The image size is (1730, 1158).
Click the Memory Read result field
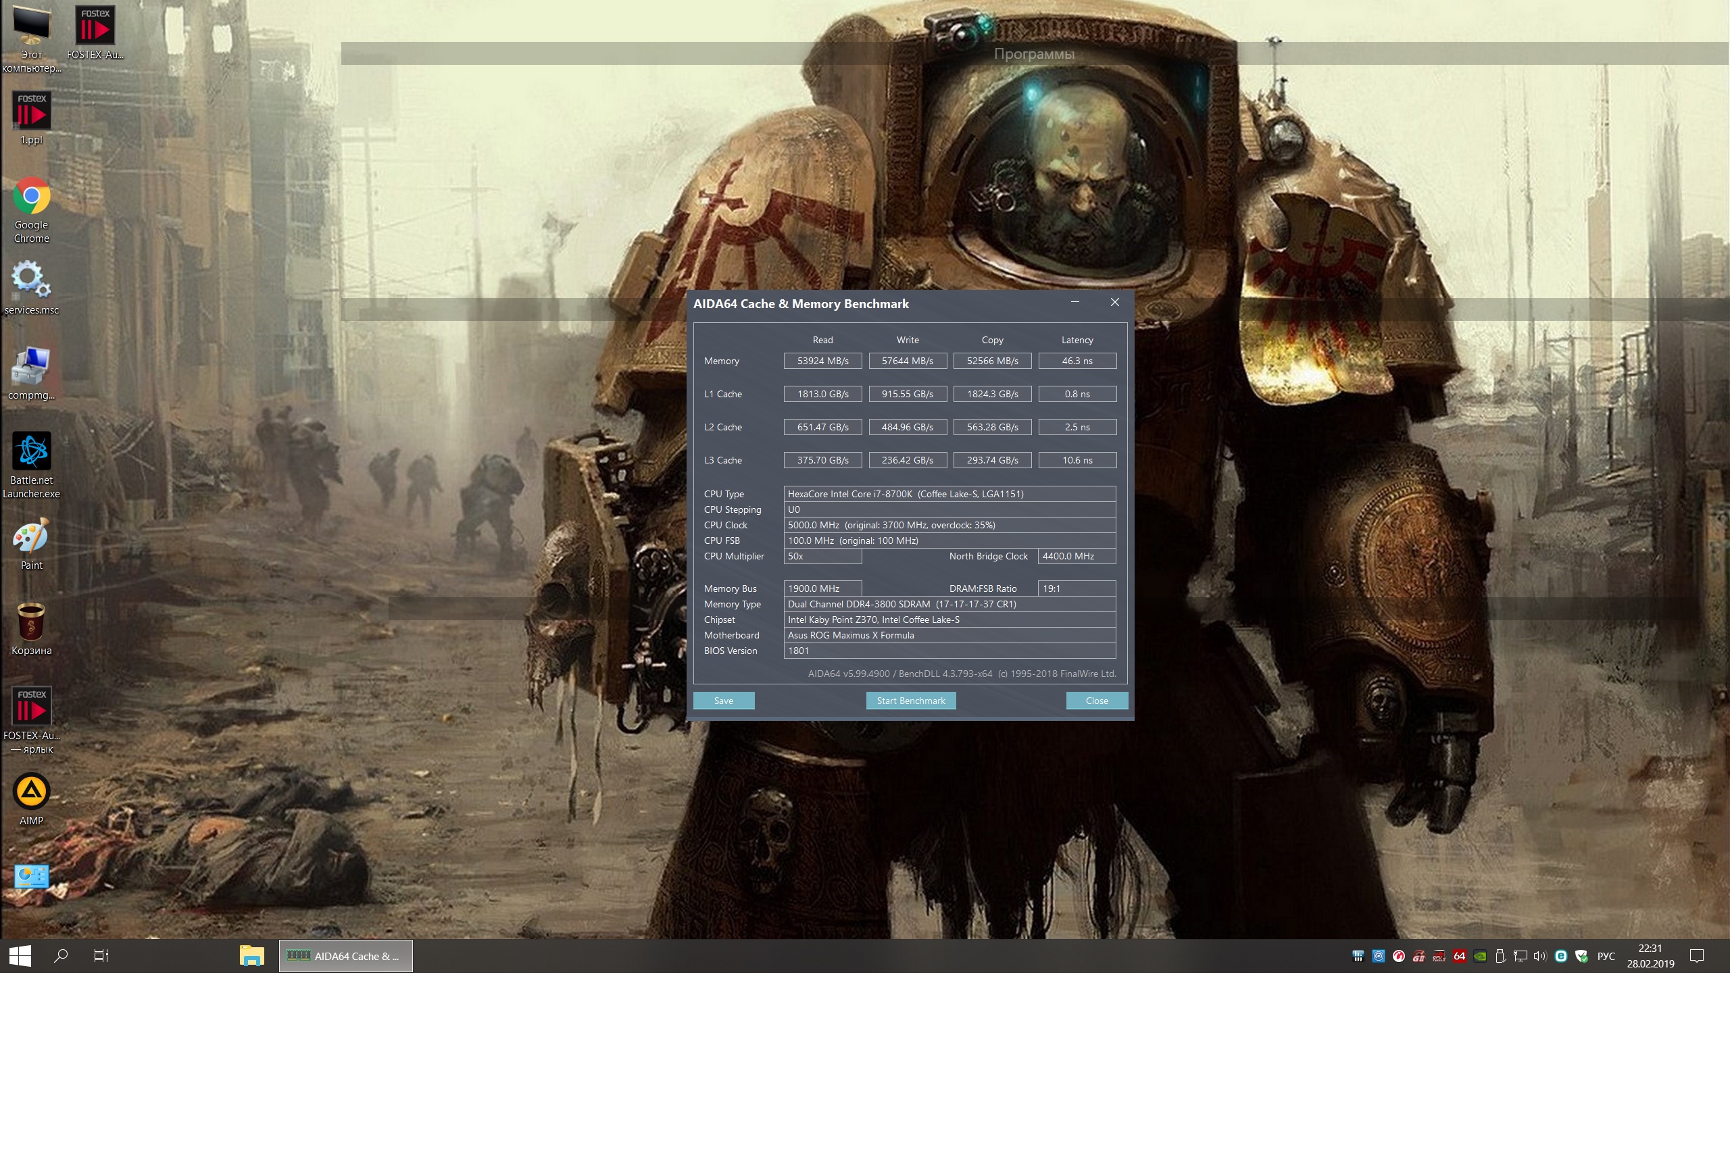[x=822, y=360]
